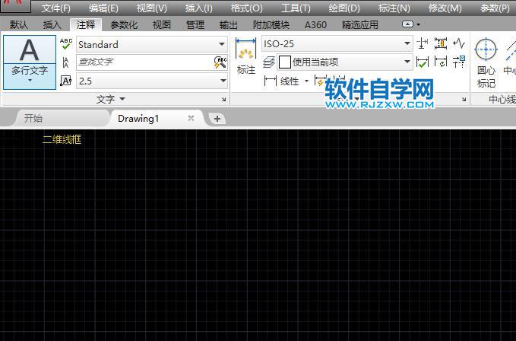Click the text align icon beside the find-text field
This screenshot has height=341, width=516.
(x=66, y=62)
